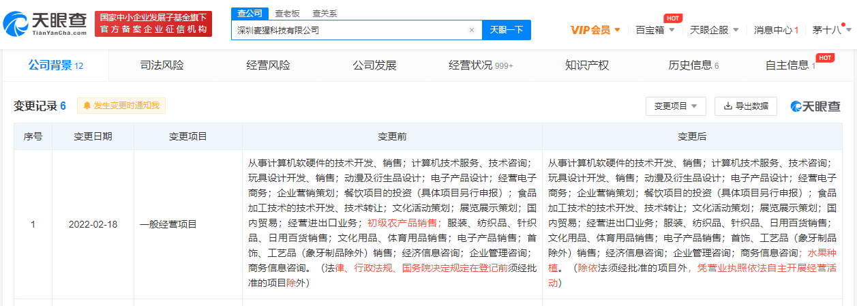The image size is (857, 306).
Task: Click the 天眼查 watermark logo beside export
Action: coord(815,106)
